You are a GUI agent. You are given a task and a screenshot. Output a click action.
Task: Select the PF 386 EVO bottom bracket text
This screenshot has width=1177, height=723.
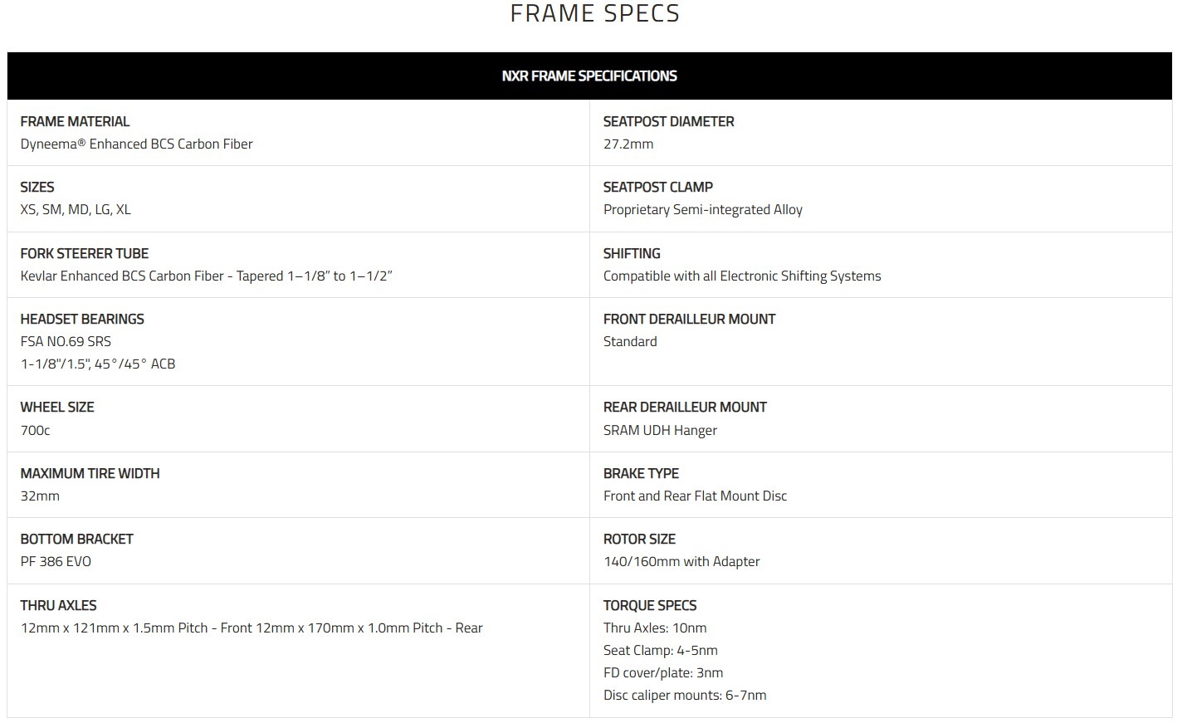pyautogui.click(x=56, y=561)
